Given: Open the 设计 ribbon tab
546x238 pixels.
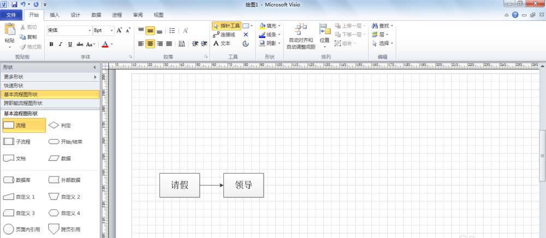Looking at the screenshot, I should [x=75, y=15].
